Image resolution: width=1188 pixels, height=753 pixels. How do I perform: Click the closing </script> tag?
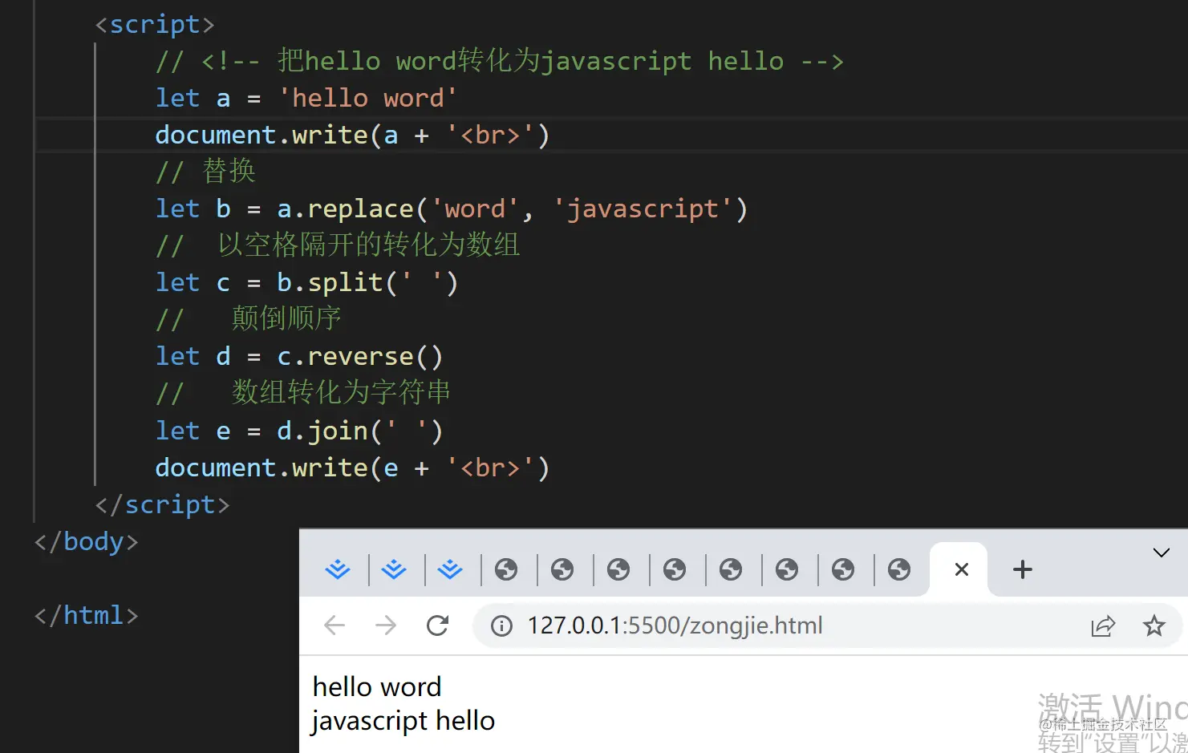point(162,504)
